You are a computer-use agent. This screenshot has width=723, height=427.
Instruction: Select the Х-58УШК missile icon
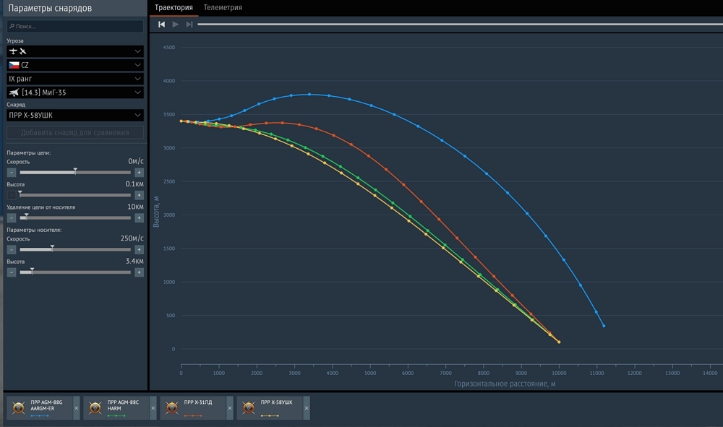(x=248, y=407)
